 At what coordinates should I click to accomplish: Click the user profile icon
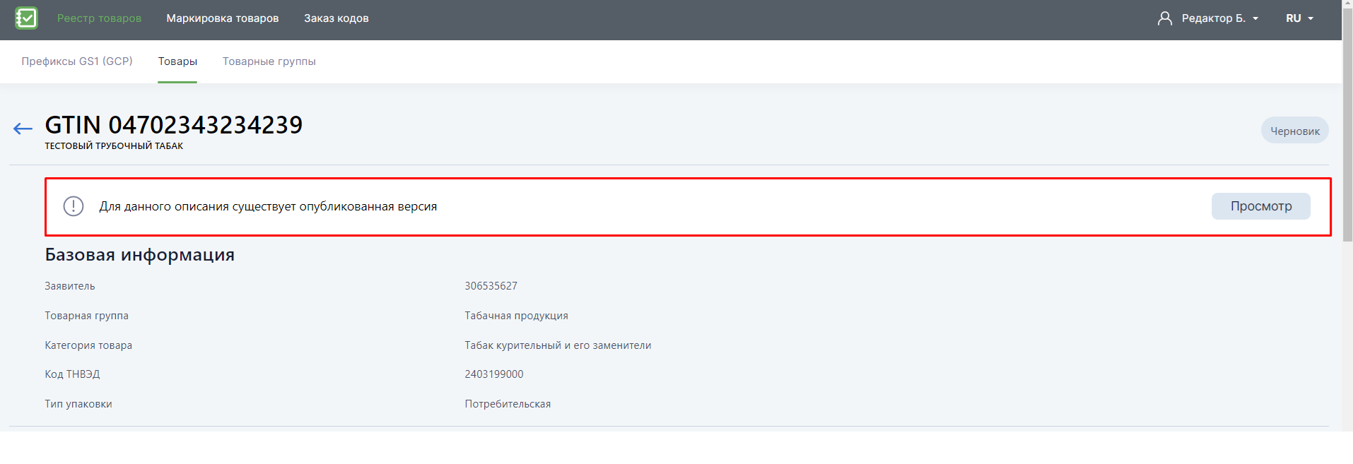point(1165,18)
